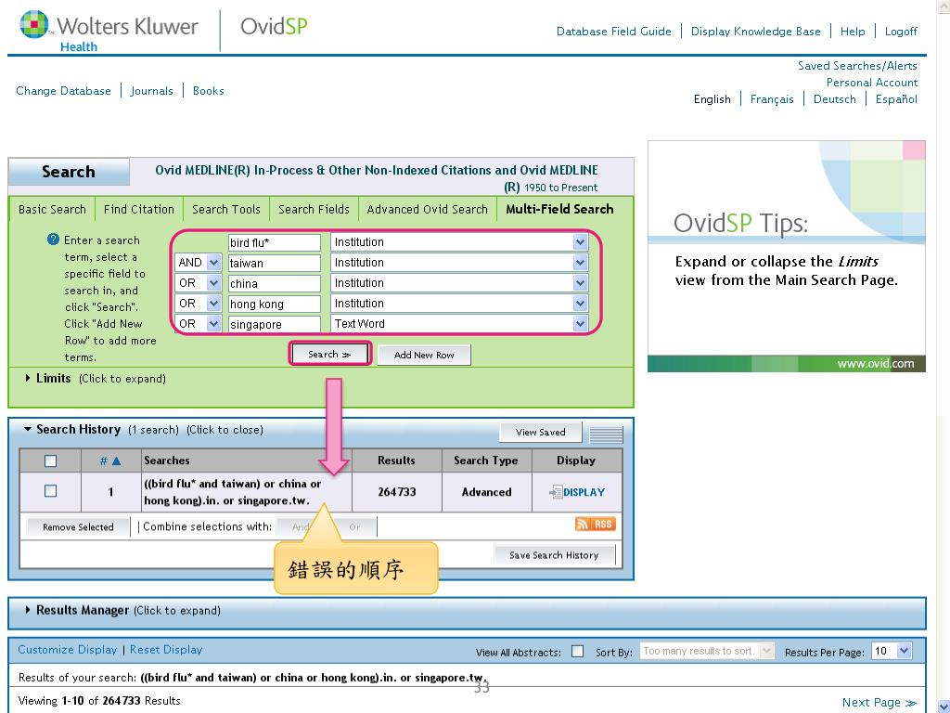Screen dimensions: 950x713
Task: Go to Next Page of results
Action: [879, 702]
